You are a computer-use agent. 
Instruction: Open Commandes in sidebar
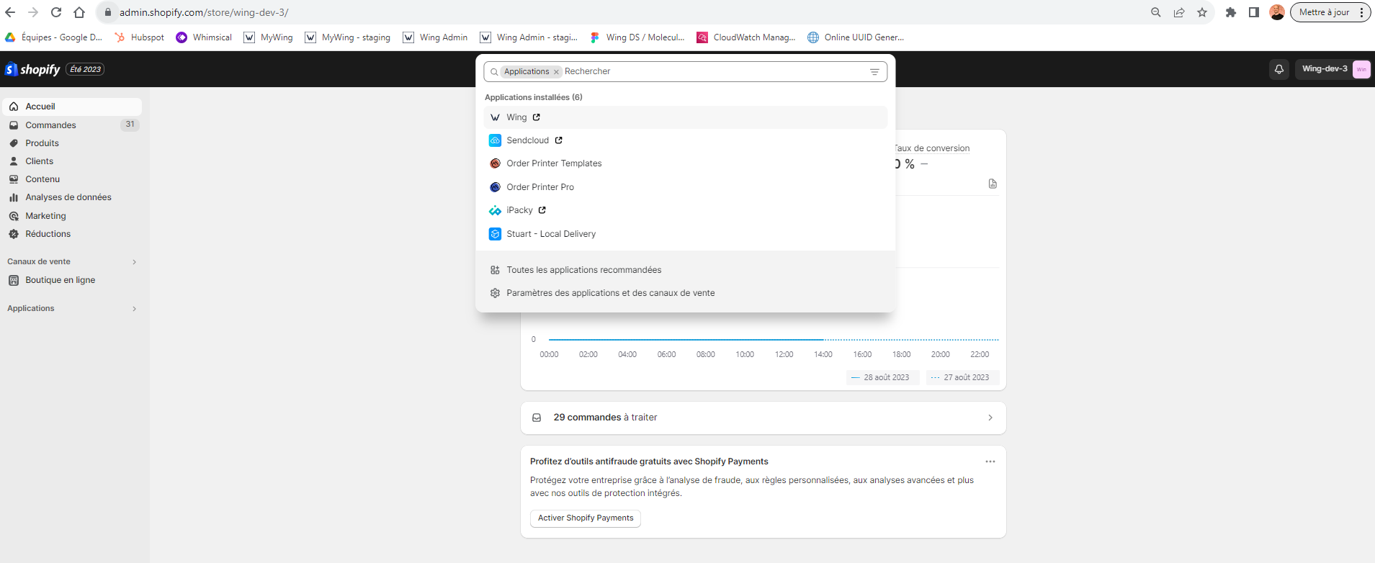point(72,125)
